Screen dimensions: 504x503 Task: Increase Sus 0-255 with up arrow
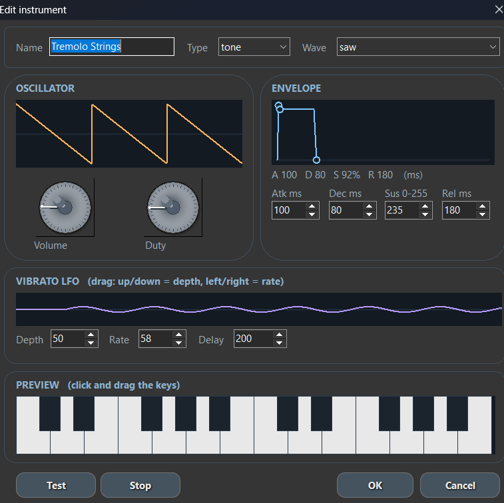[425, 206]
